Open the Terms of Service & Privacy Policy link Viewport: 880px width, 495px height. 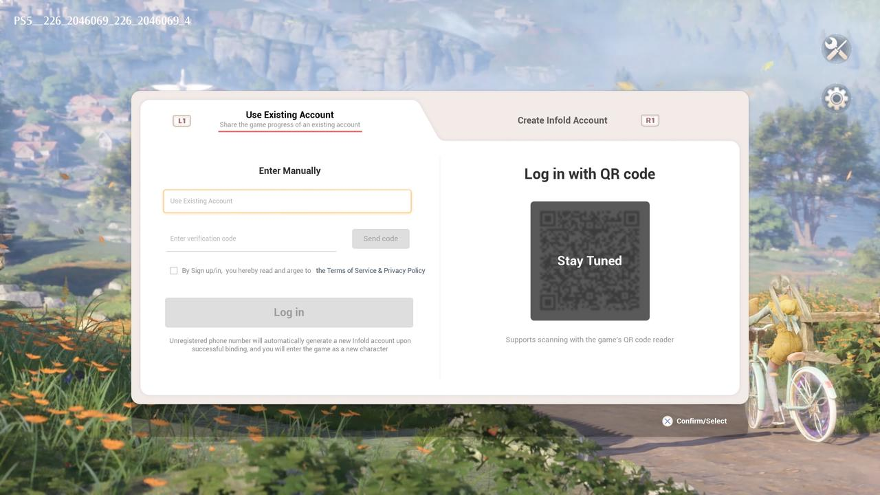pyautogui.click(x=371, y=270)
